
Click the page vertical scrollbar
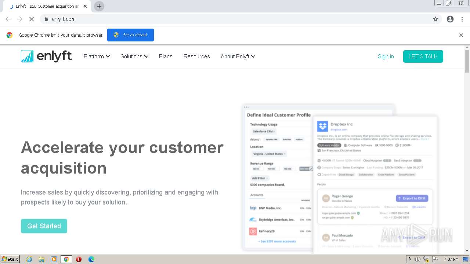pos(467,61)
